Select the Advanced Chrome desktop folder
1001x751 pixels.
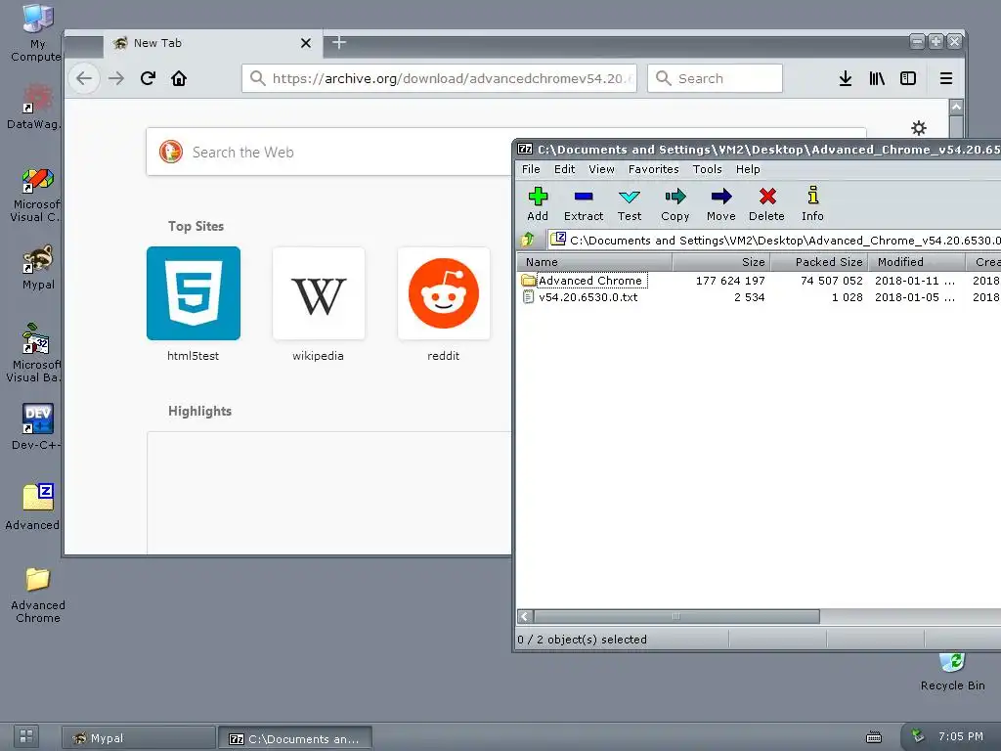pyautogui.click(x=38, y=596)
